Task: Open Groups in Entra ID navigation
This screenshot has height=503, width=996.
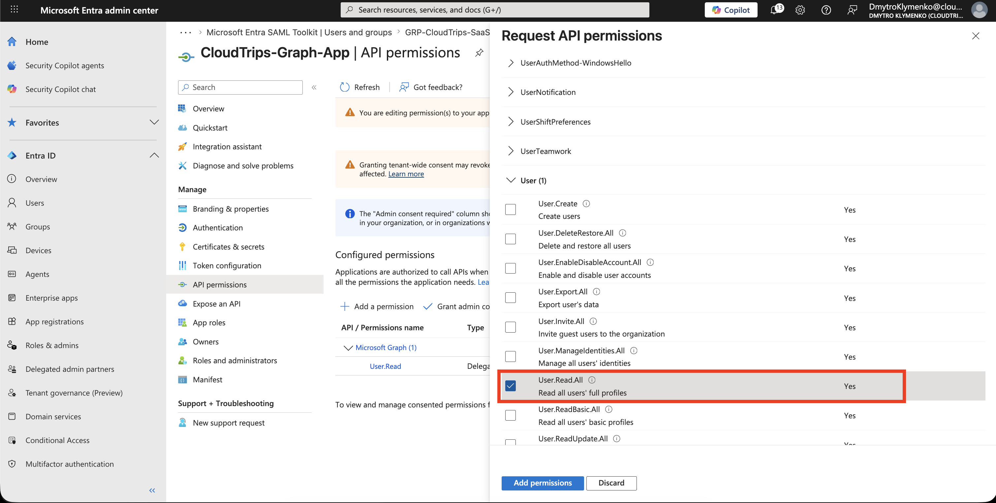Action: 38,226
